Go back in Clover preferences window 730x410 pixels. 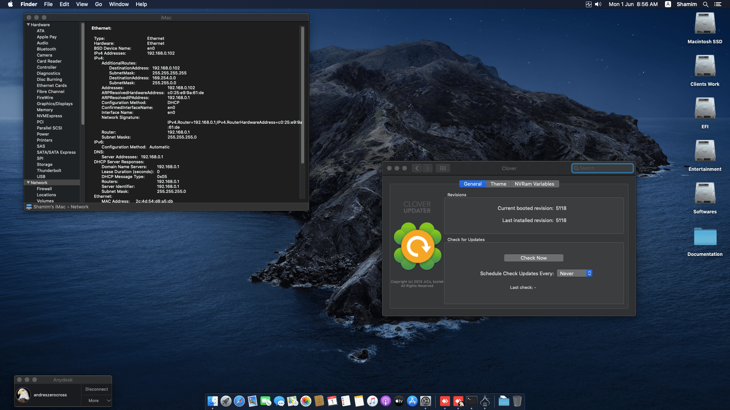tap(417, 168)
